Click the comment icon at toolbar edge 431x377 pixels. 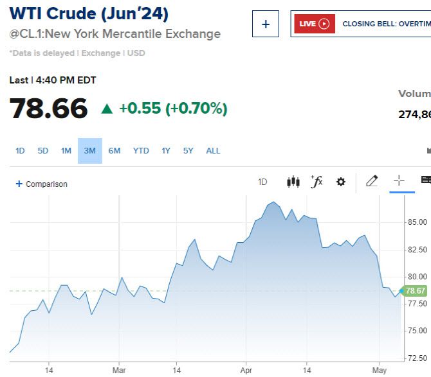[x=425, y=180]
